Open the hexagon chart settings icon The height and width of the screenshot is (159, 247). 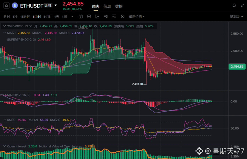point(123,16)
